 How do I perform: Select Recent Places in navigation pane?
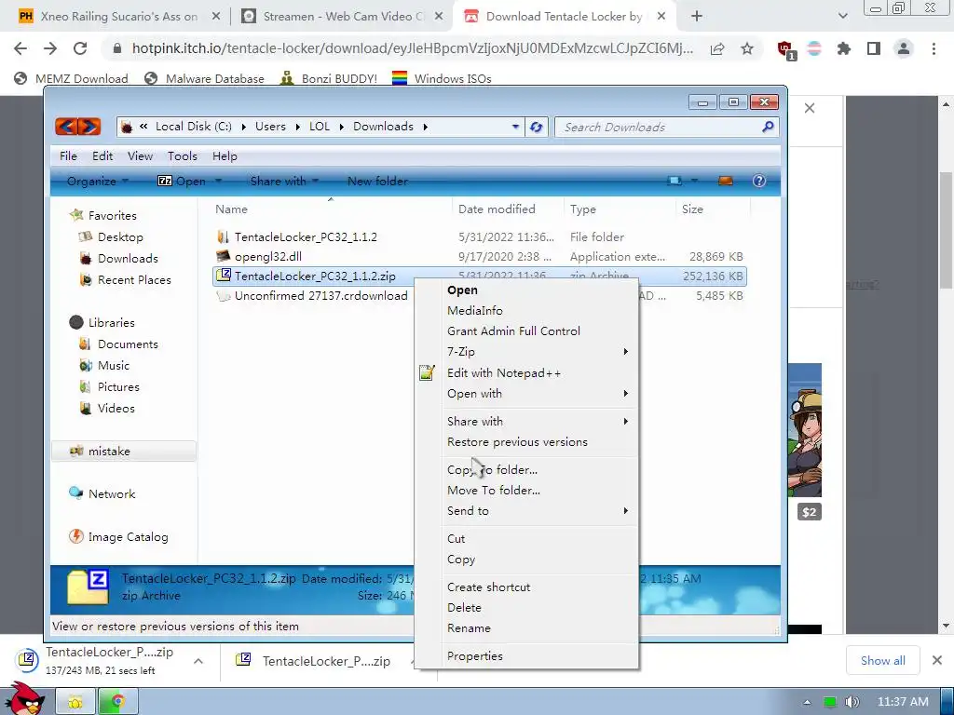[126, 280]
